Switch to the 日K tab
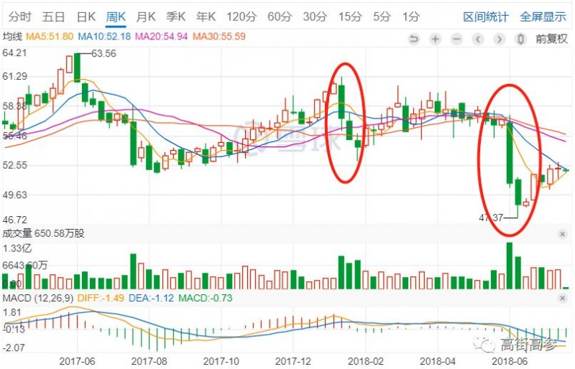This screenshot has height=369, width=575. tap(86, 17)
